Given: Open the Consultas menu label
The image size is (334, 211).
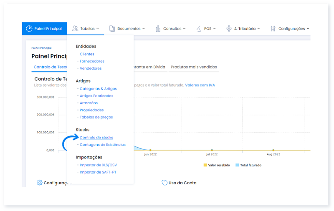Looking at the screenshot, I should coord(172,28).
